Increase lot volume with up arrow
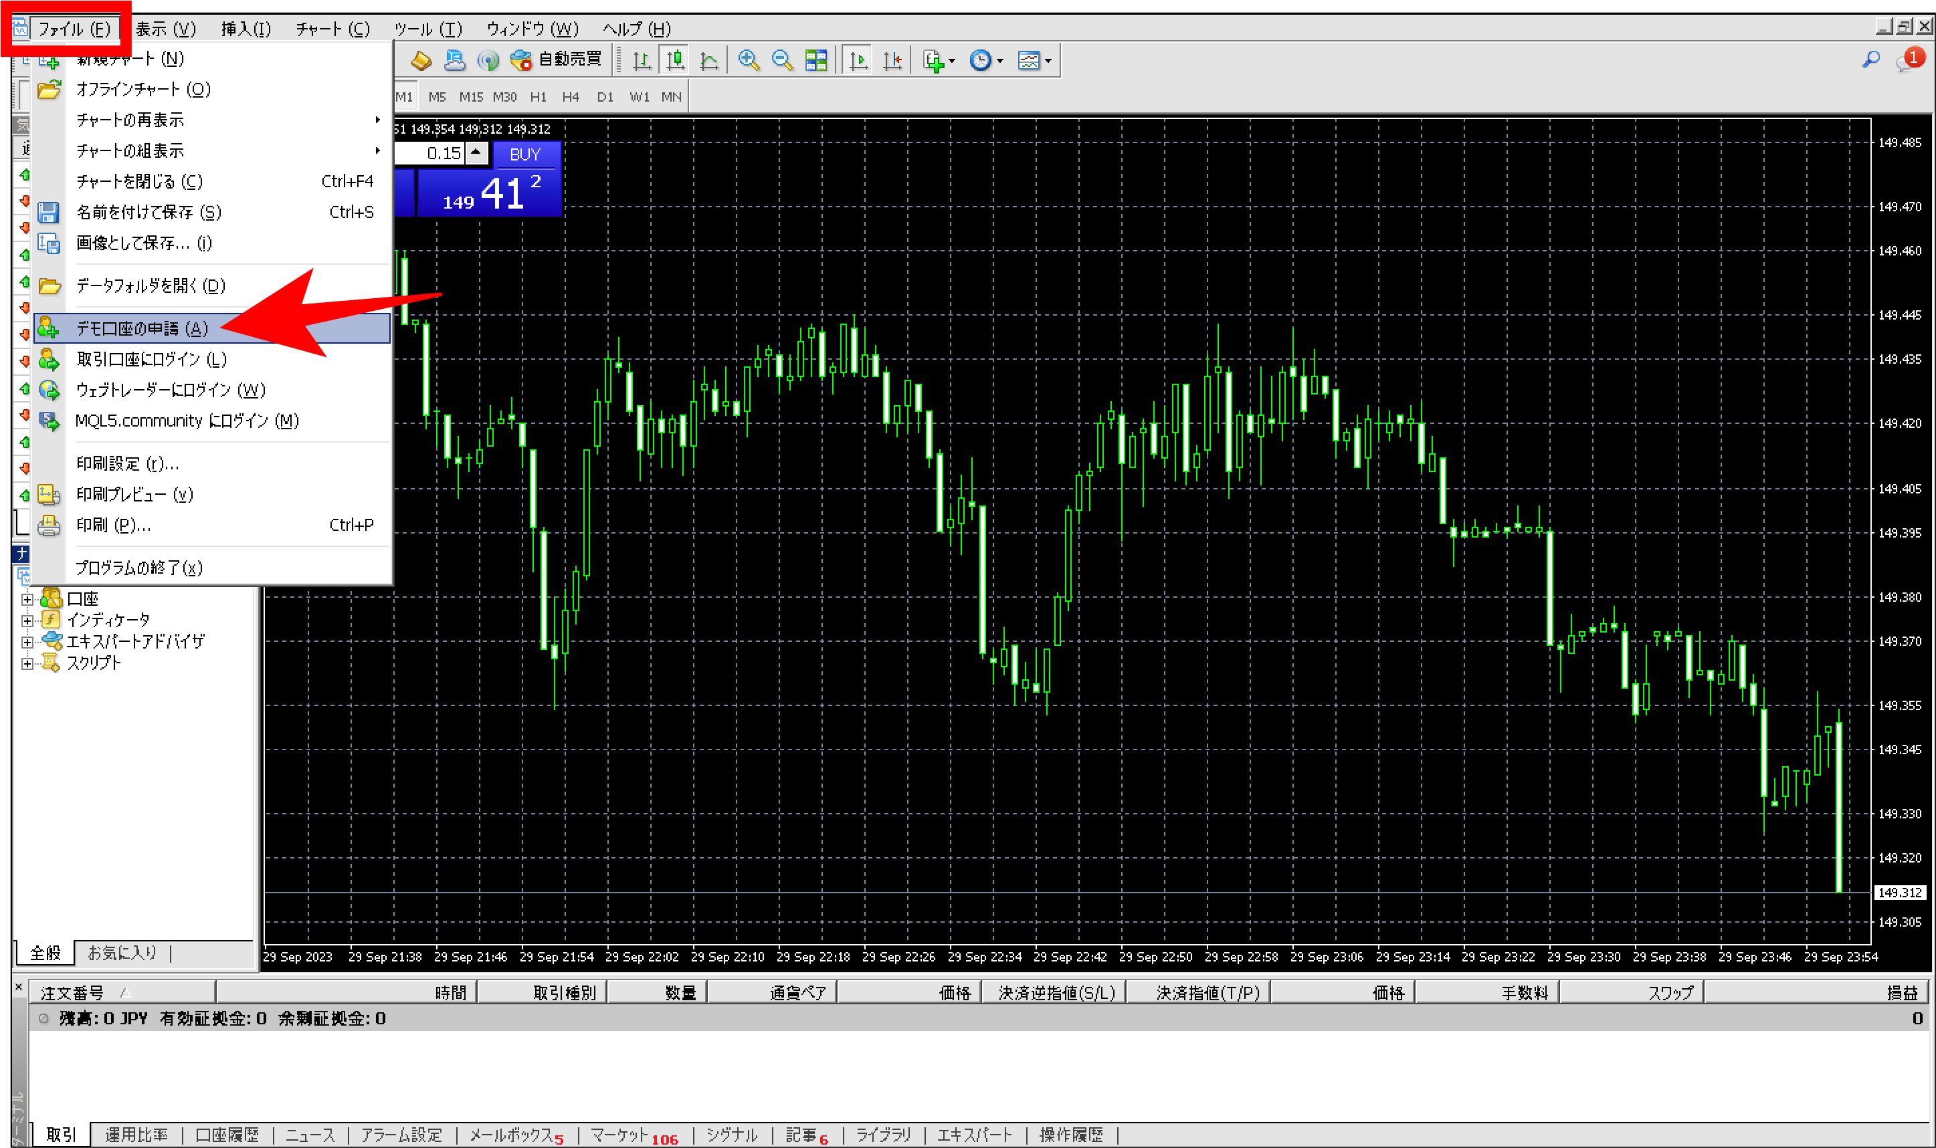The width and height of the screenshot is (1936, 1148). pos(476,152)
